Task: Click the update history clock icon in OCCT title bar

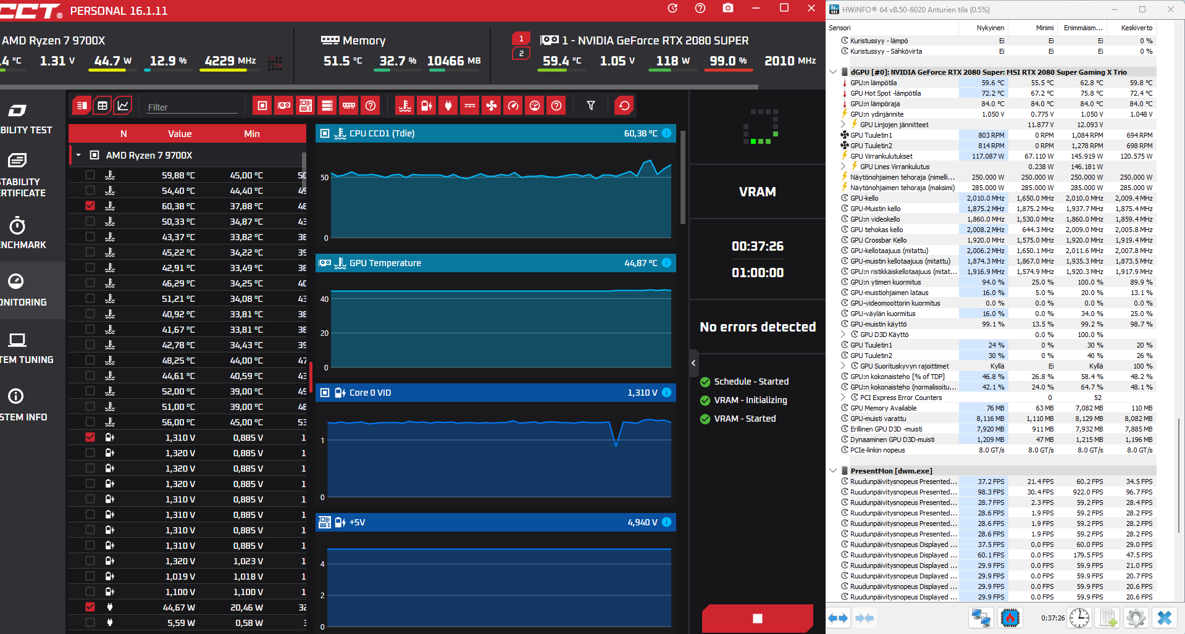Action: pyautogui.click(x=672, y=8)
